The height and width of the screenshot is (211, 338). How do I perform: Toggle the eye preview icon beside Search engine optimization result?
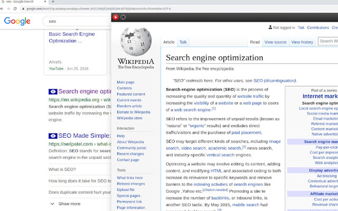[x=53, y=91]
